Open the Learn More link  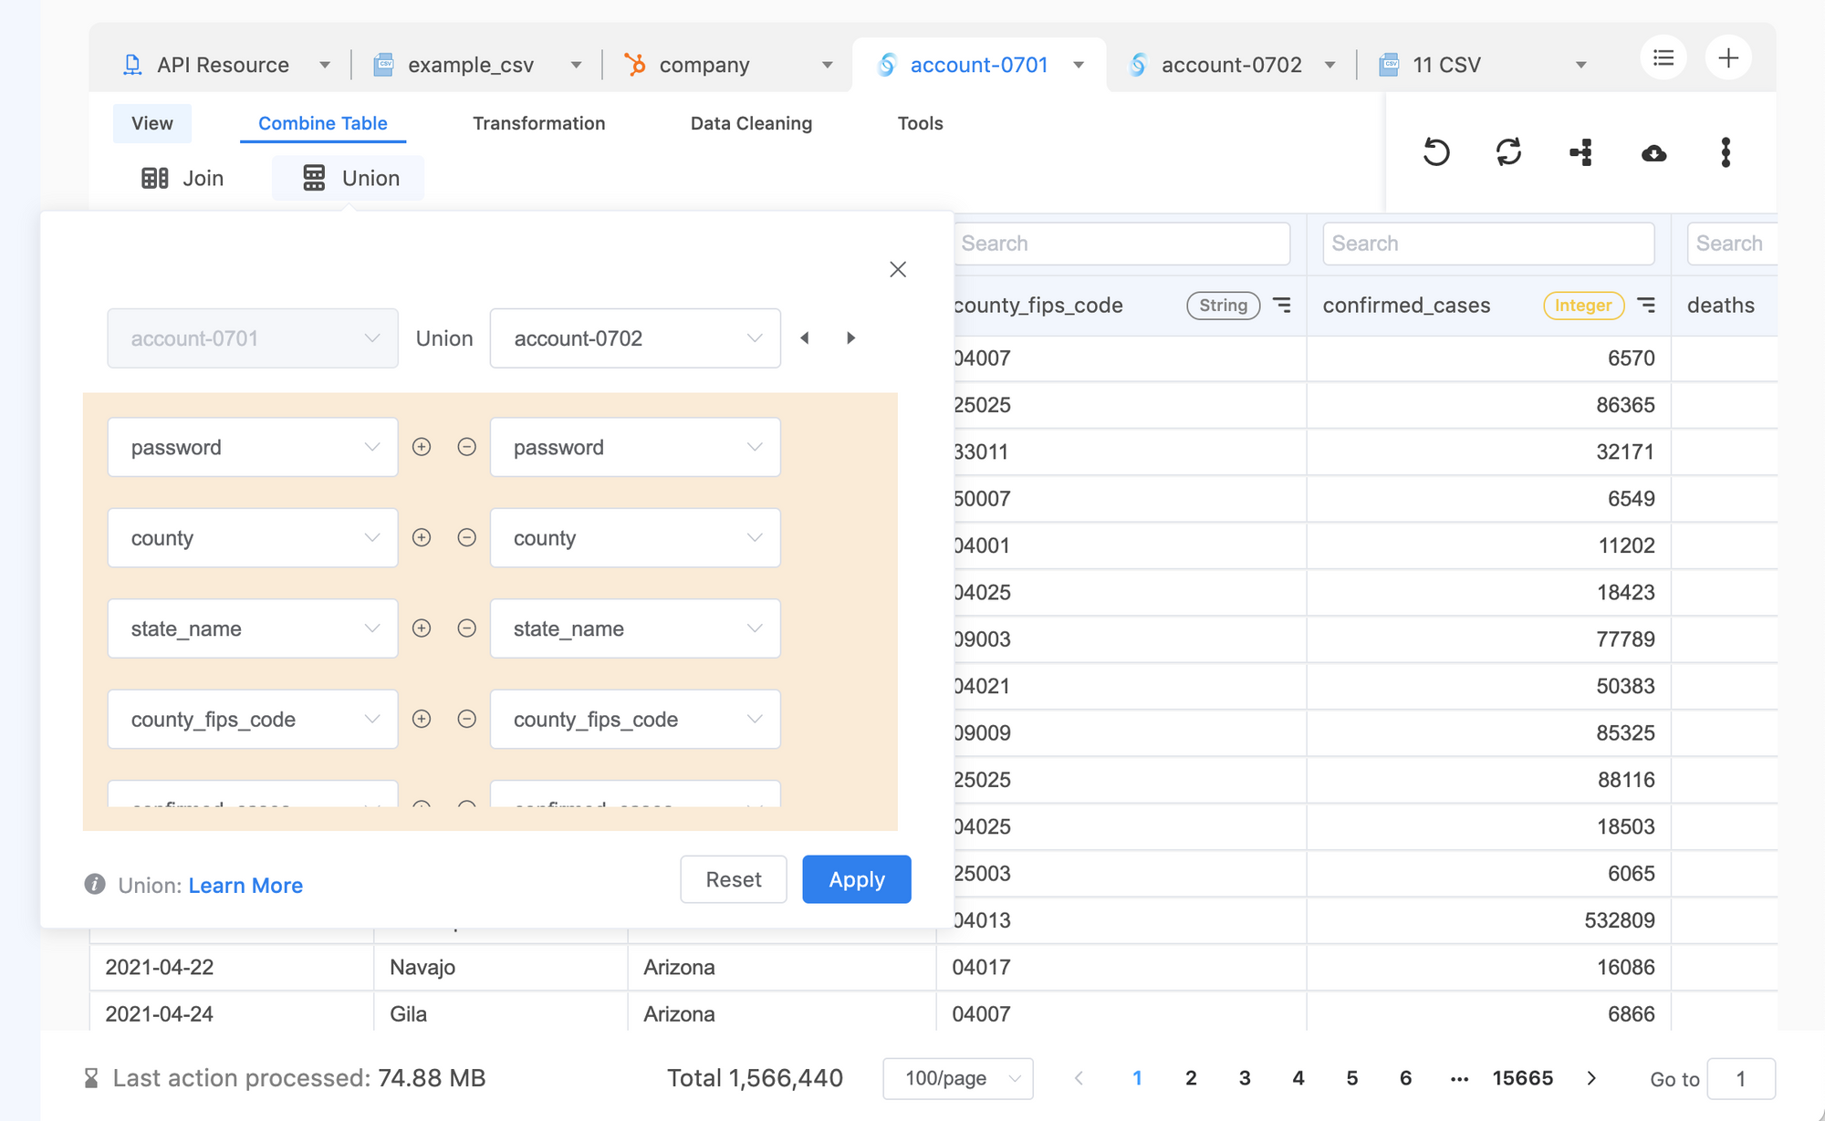[x=245, y=886]
